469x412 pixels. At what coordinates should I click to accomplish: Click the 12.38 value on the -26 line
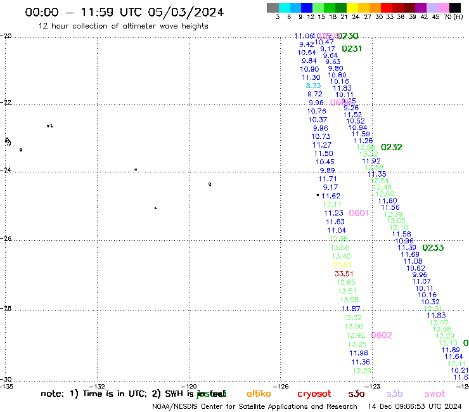pos(338,239)
